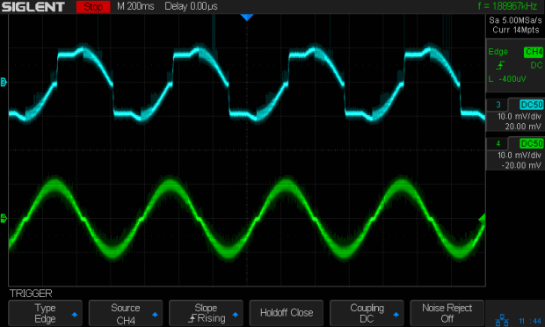
Task: Click the blue trigger position marker at top
Action: (247, 18)
